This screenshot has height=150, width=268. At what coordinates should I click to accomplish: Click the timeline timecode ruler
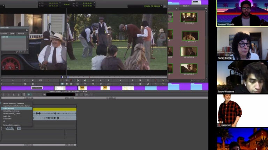pos(104,98)
